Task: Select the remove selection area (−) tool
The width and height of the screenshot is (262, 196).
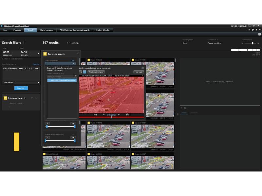Action: pos(84,72)
